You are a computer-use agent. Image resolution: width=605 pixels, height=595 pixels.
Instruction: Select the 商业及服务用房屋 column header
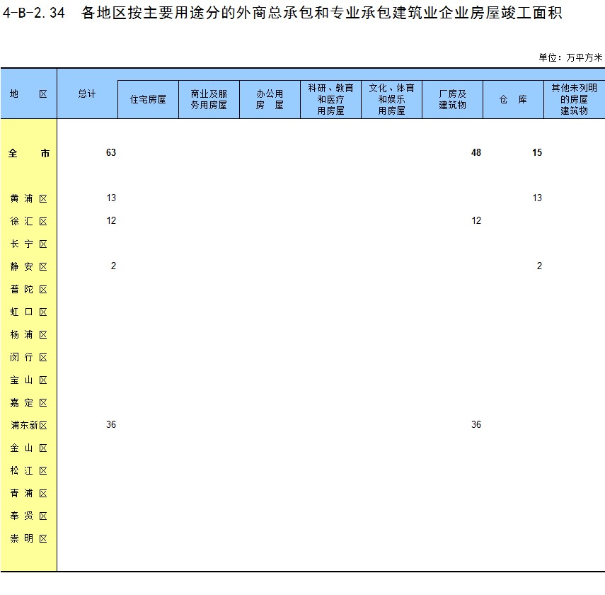[x=209, y=100]
